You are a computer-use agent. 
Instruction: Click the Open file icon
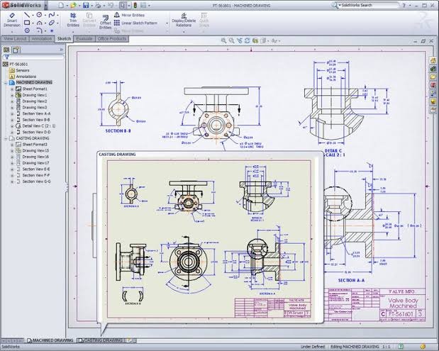click(73, 5)
